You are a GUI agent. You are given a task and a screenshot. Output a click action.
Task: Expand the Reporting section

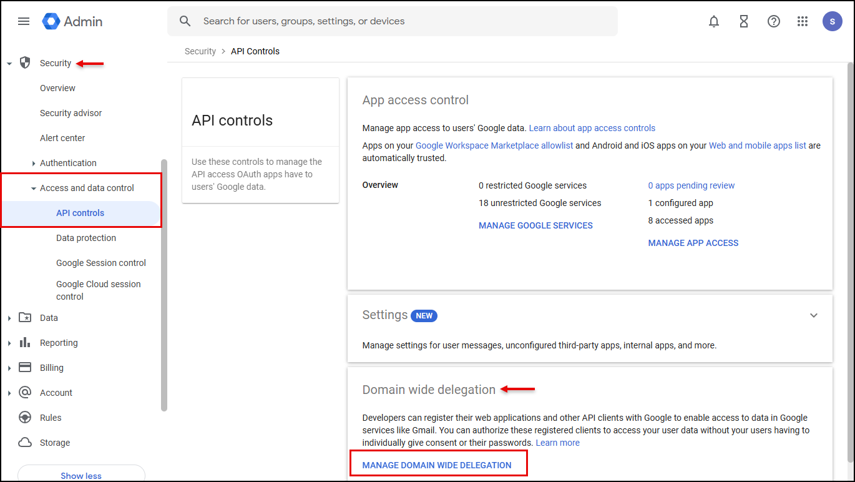click(9, 343)
